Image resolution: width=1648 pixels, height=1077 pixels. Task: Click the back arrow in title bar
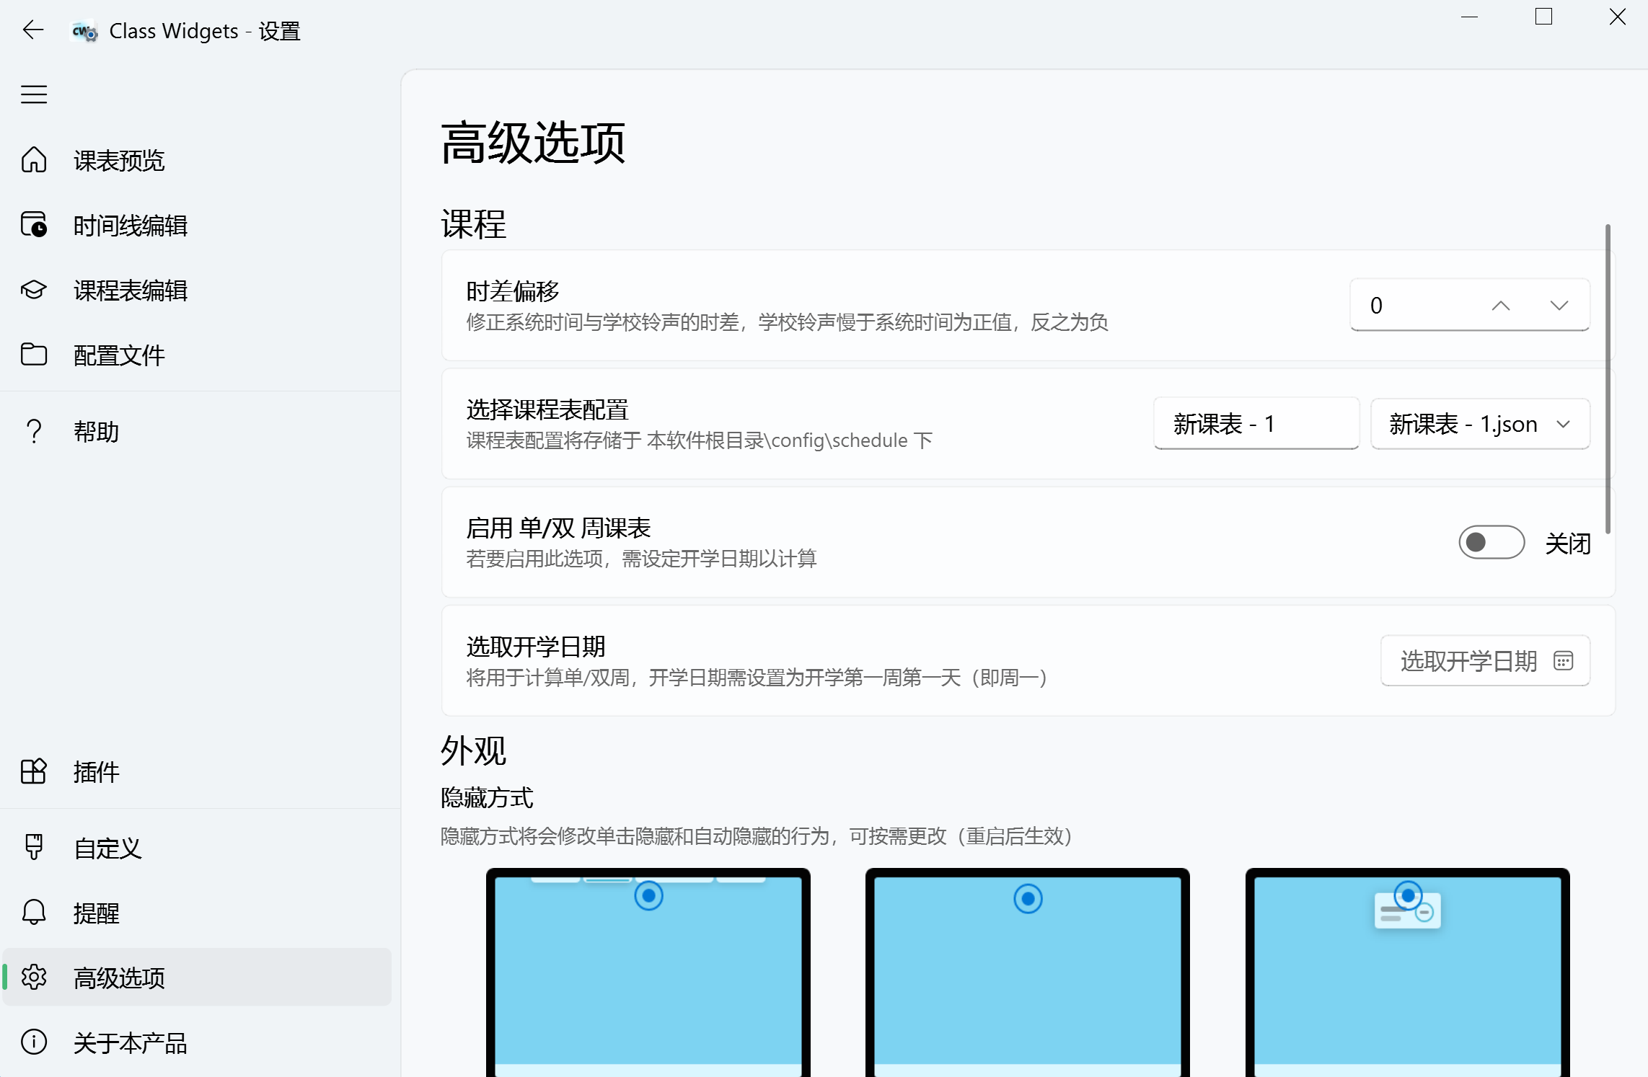(32, 30)
